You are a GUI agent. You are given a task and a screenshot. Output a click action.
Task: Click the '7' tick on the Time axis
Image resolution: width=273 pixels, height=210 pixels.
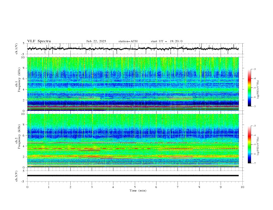tap(178, 187)
